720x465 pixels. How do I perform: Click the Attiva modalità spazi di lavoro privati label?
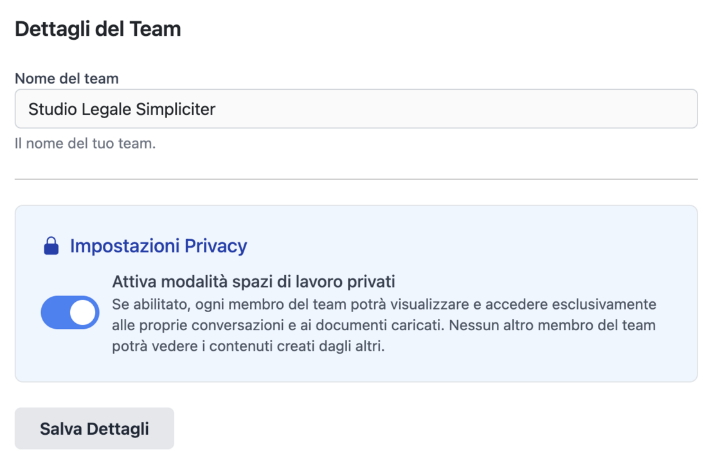click(x=253, y=281)
